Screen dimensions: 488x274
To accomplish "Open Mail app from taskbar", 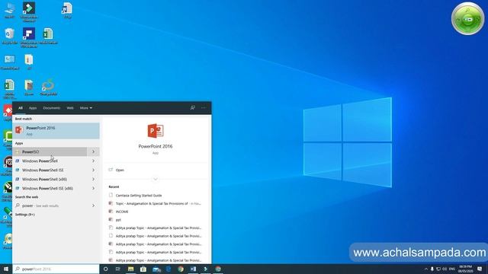I will 156,269.
